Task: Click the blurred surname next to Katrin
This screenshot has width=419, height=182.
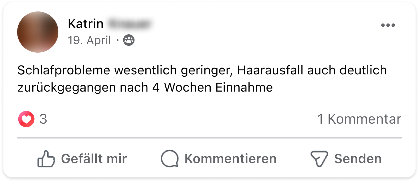Action: tap(129, 24)
